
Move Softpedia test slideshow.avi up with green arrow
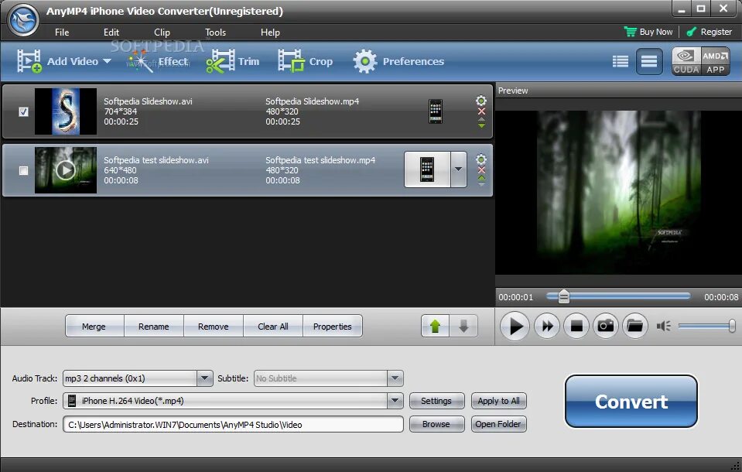481,178
